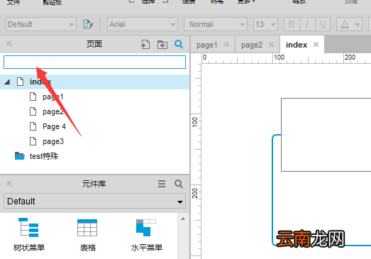The height and width of the screenshot is (259, 371).
Task: Select the tree menu widget
Action: [29, 234]
